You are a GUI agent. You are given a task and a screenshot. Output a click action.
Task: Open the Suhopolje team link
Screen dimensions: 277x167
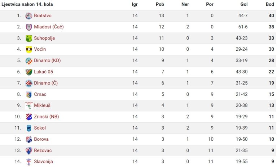[44, 38]
